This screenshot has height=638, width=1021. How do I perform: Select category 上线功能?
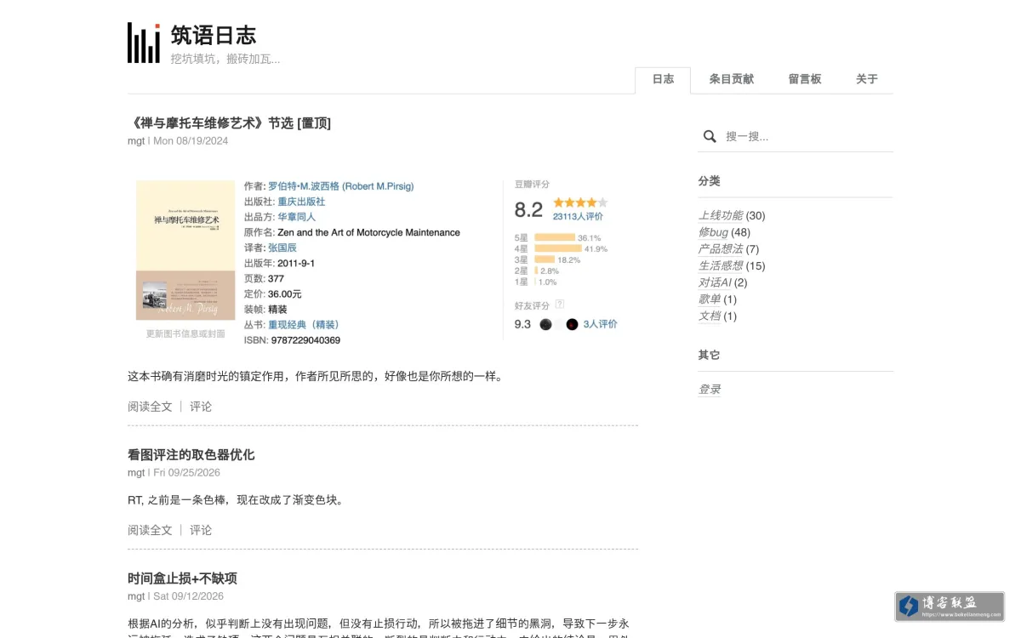coord(721,215)
